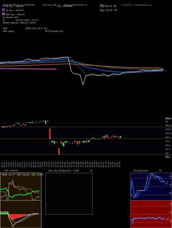Click the lowest red candlestick near 903
The height and width of the screenshot is (228, 172).
tap(59, 151)
